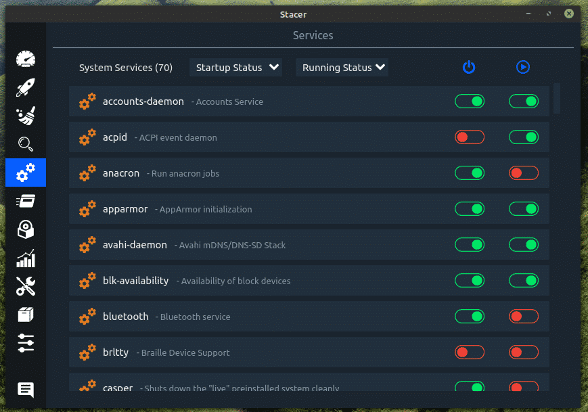Click the gears icon beside brltty
Image resolution: width=588 pixels, height=412 pixels.
87,352
